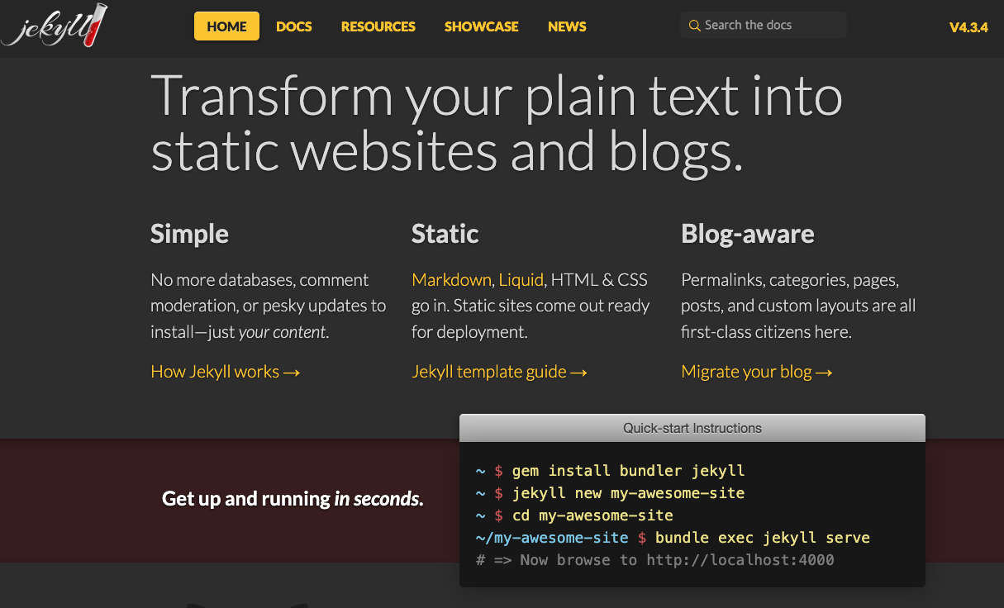Open the HOME nav item

(226, 26)
